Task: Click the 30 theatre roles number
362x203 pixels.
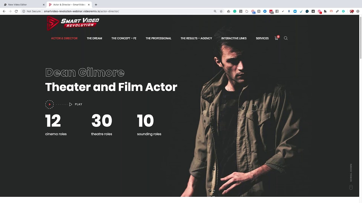Action: [x=102, y=121]
